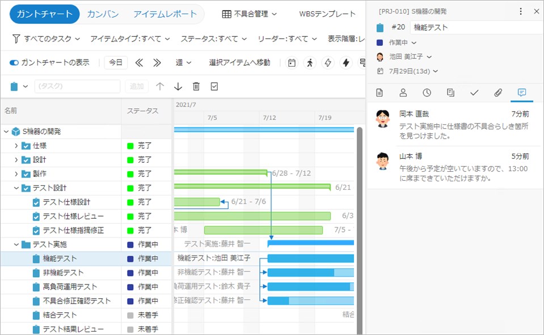The width and height of the screenshot is (544, 335).
Task: Click the checkbox icon next to trash
Action: tap(214, 86)
